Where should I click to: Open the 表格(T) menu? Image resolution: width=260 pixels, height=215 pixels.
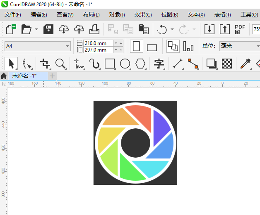(x=222, y=15)
